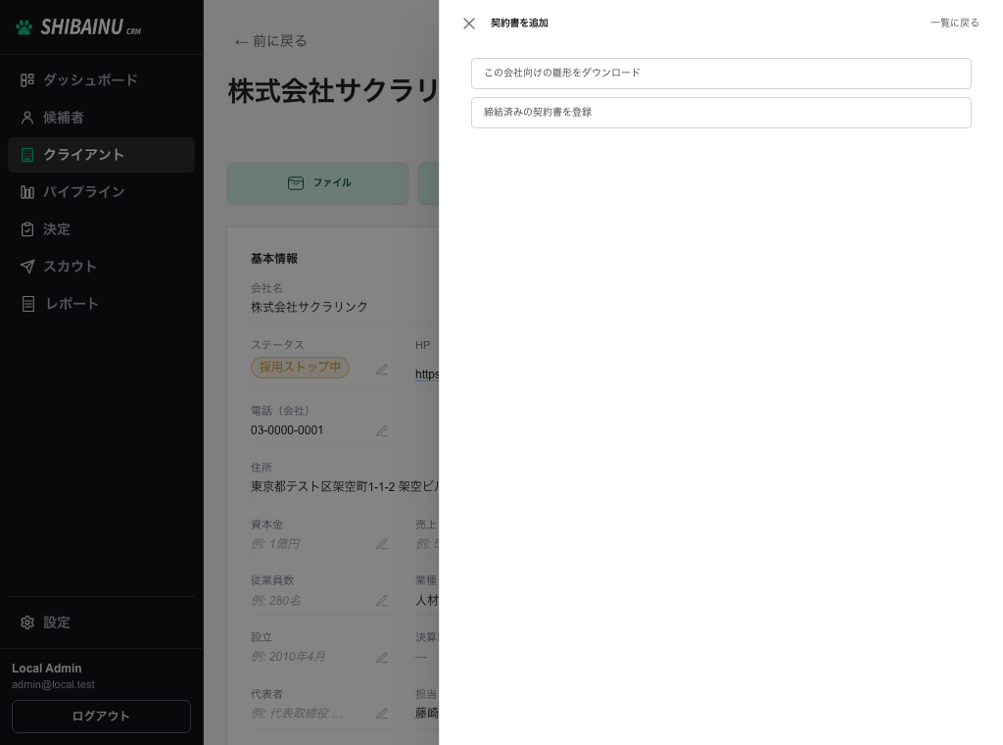Click the 決定 clipboard icon

tap(26, 229)
